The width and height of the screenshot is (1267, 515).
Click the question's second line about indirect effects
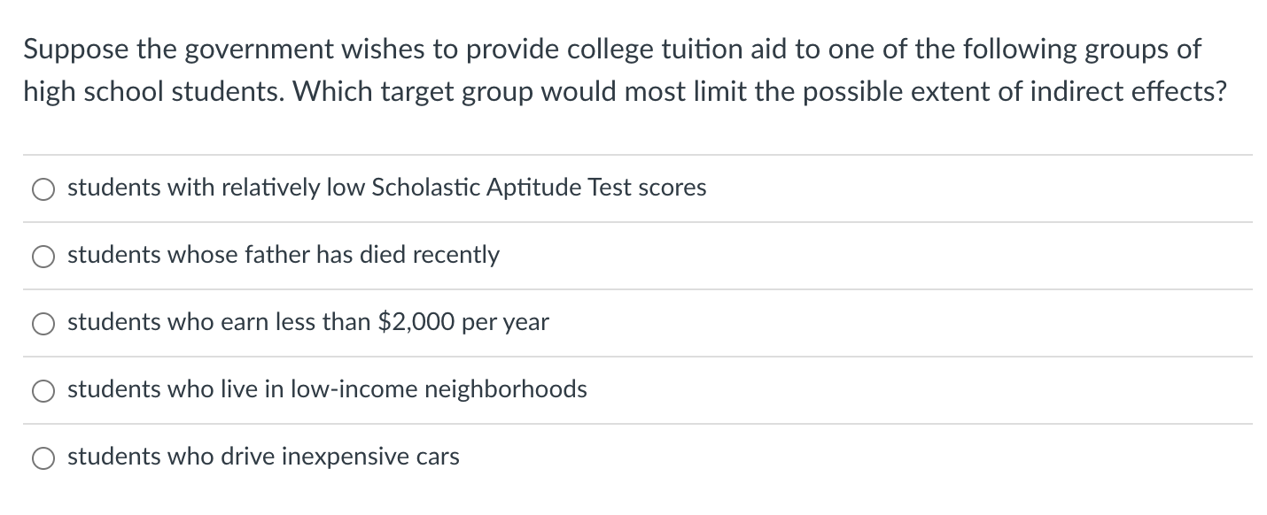[x=625, y=92]
